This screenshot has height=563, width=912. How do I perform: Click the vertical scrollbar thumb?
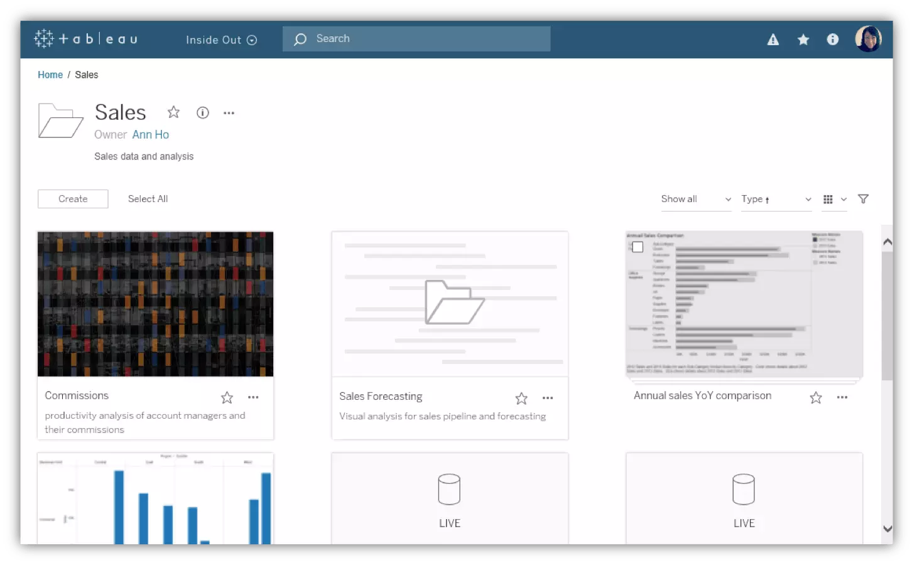(x=887, y=316)
